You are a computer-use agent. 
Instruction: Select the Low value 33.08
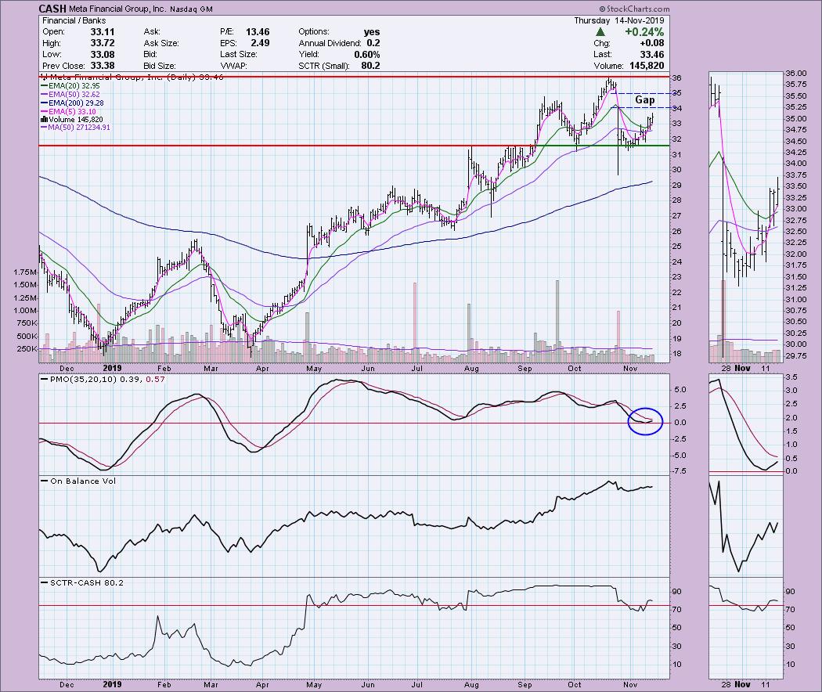102,55
